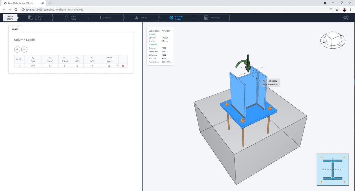
Task: Open the Analysis calculator step icon
Action: coord(206,17)
